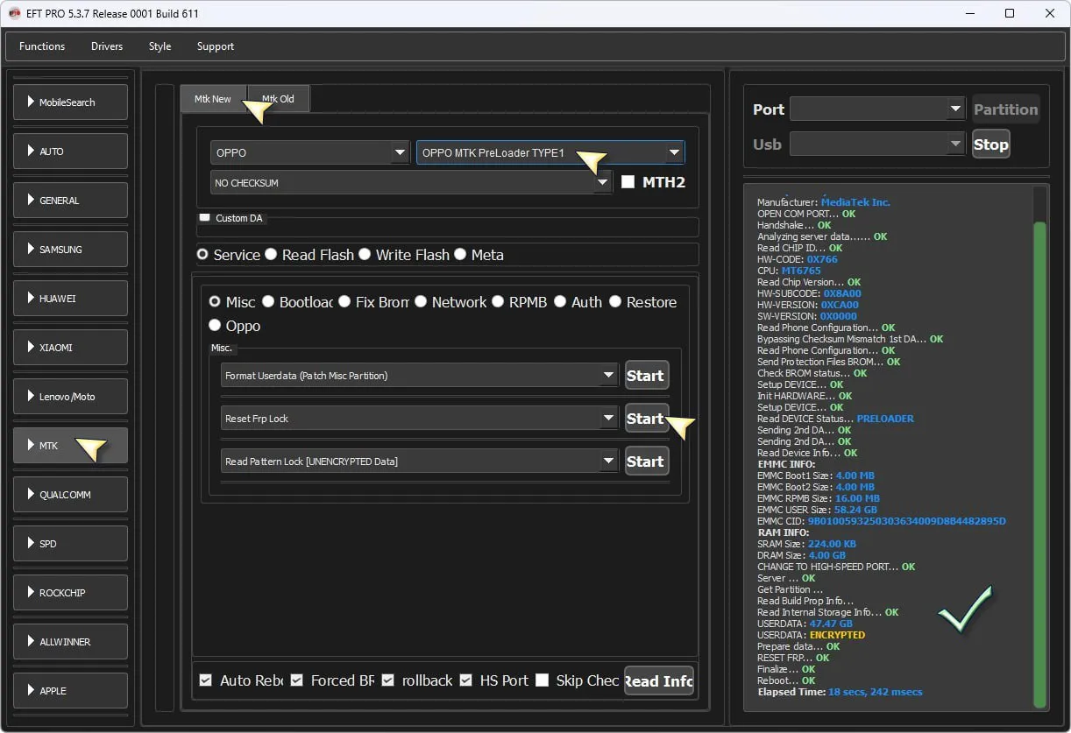Select the Read Flash radio button
The width and height of the screenshot is (1071, 733).
(x=272, y=255)
